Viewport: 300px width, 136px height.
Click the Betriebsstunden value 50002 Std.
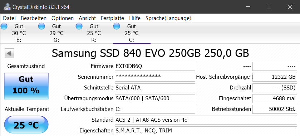pyautogui.click(x=275, y=109)
